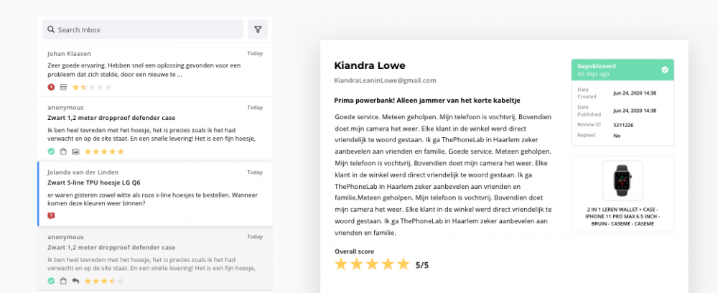Click the overall score star rating

(x=372, y=264)
